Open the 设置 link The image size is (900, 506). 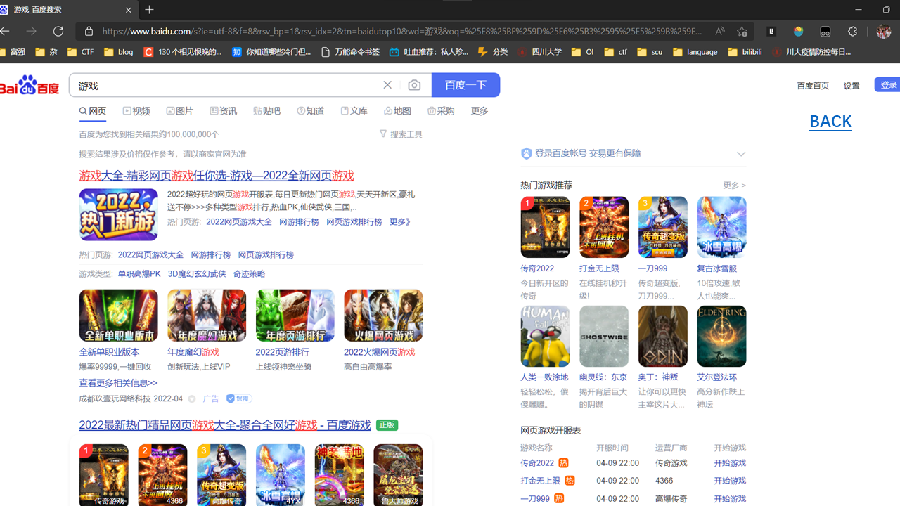[x=851, y=86]
